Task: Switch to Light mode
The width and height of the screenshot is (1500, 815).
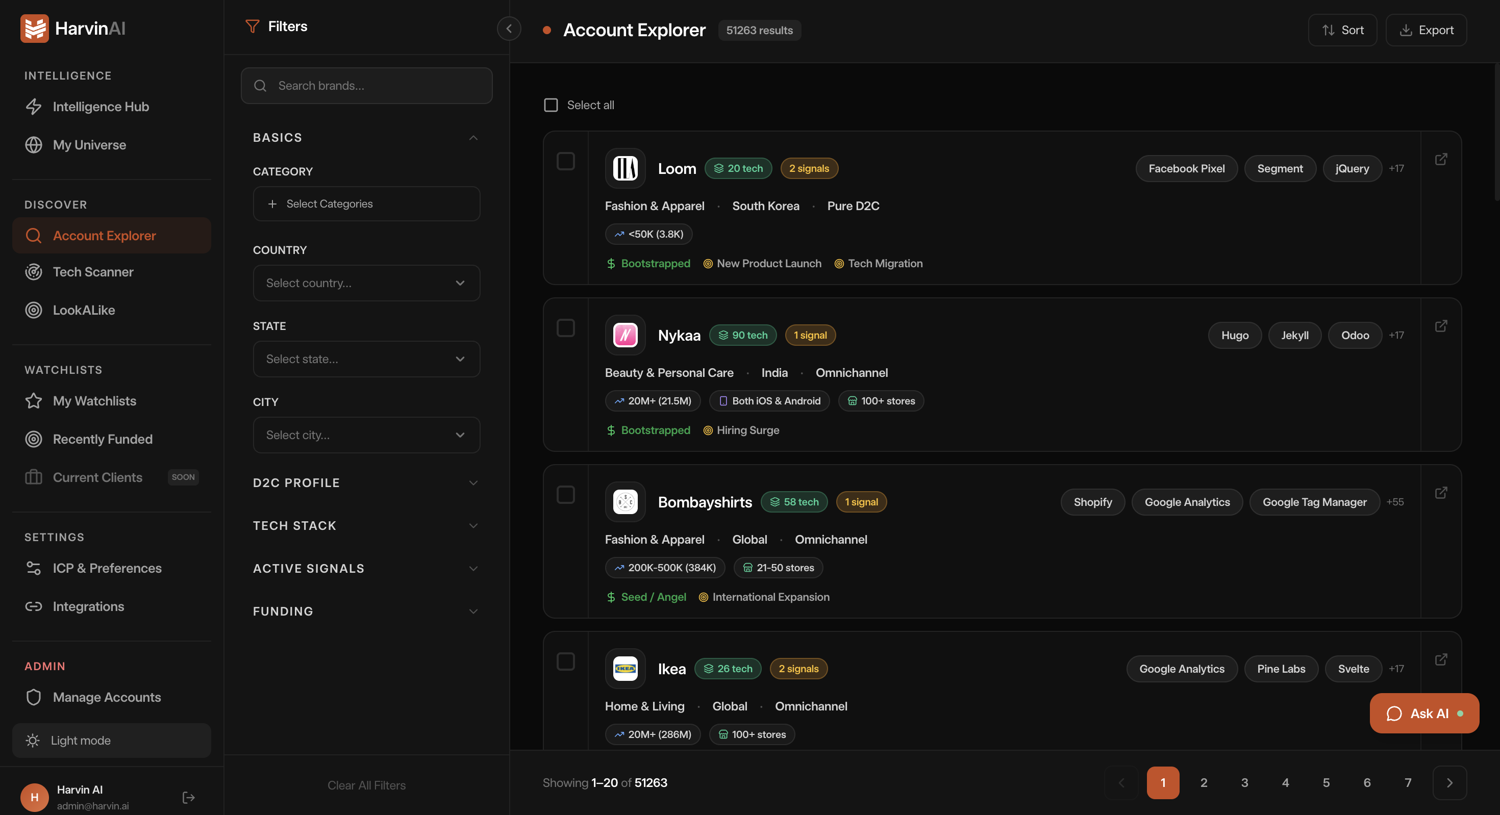Action: tap(81, 740)
